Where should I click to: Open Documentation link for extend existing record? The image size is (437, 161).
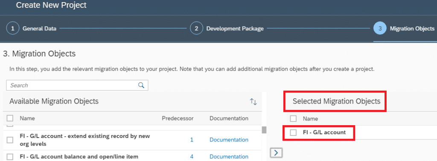[229, 140]
